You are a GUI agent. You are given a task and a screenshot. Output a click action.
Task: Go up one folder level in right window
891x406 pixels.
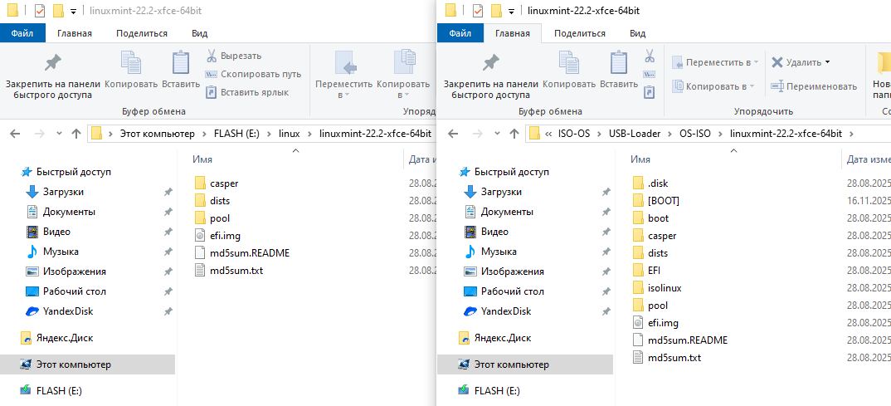click(514, 133)
